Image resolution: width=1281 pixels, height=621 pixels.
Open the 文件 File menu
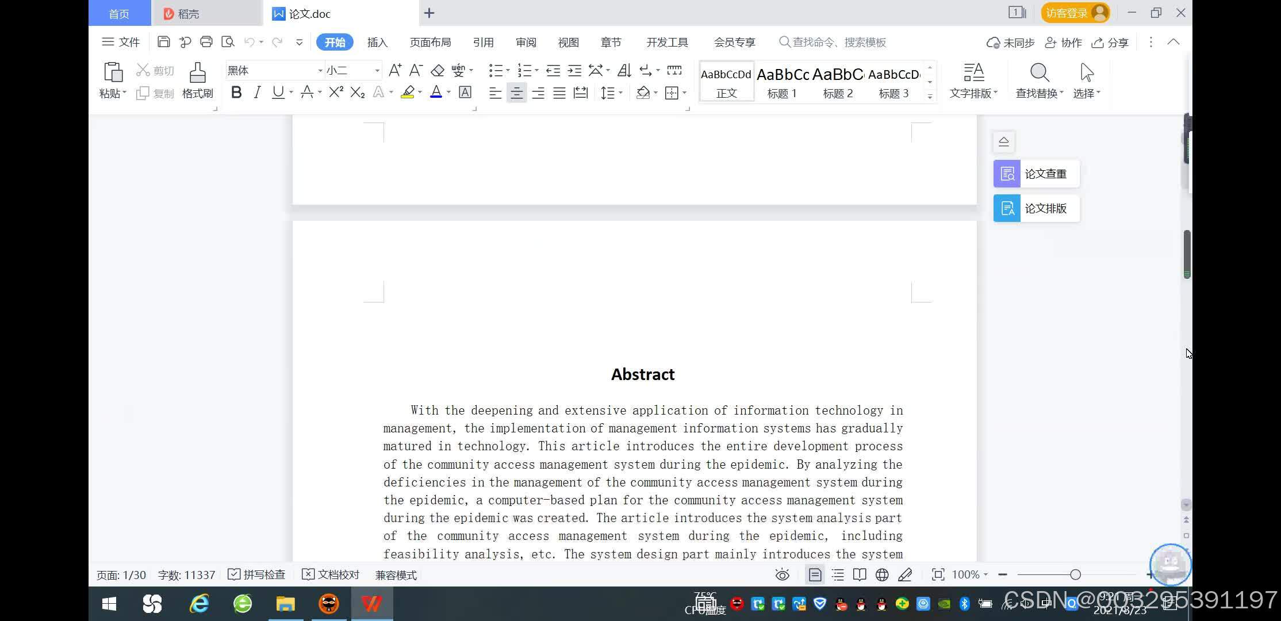coord(121,42)
